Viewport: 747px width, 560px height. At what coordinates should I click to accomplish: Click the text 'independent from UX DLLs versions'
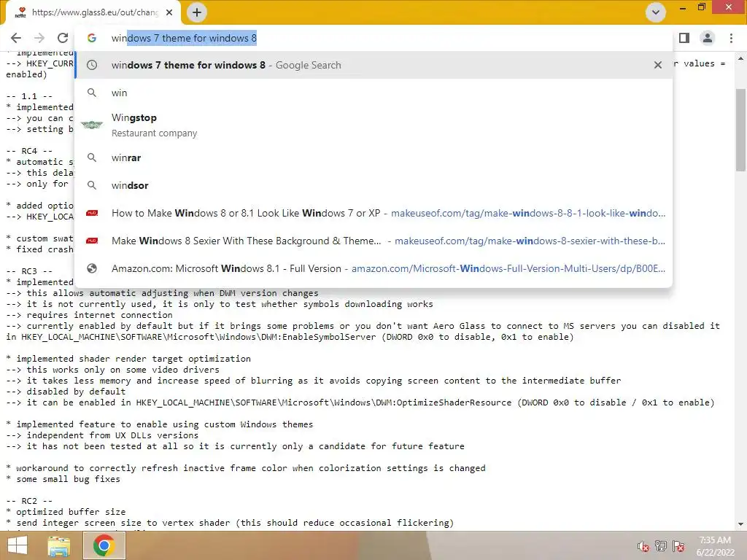[112, 435]
